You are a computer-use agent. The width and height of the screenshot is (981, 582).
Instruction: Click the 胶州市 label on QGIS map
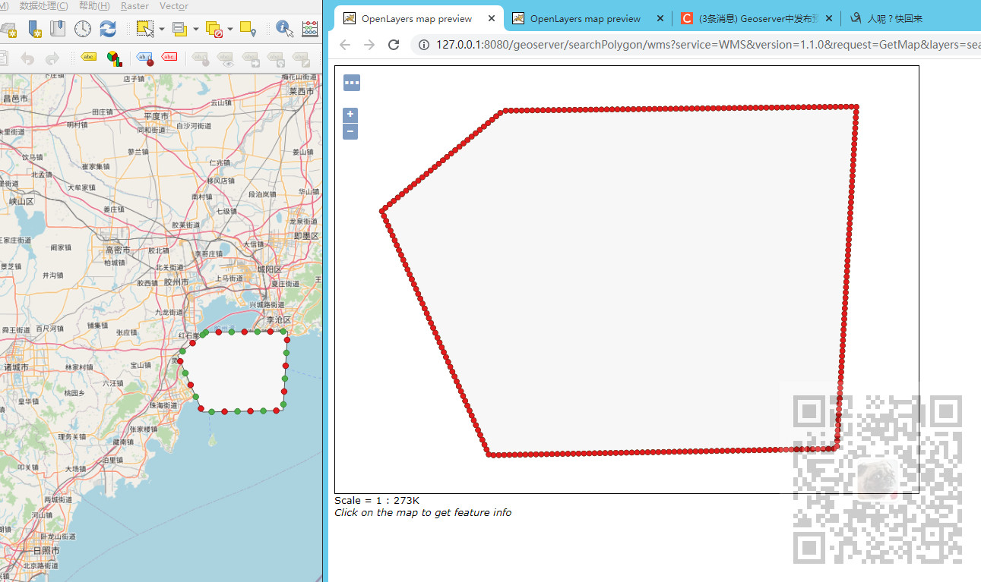pos(176,282)
